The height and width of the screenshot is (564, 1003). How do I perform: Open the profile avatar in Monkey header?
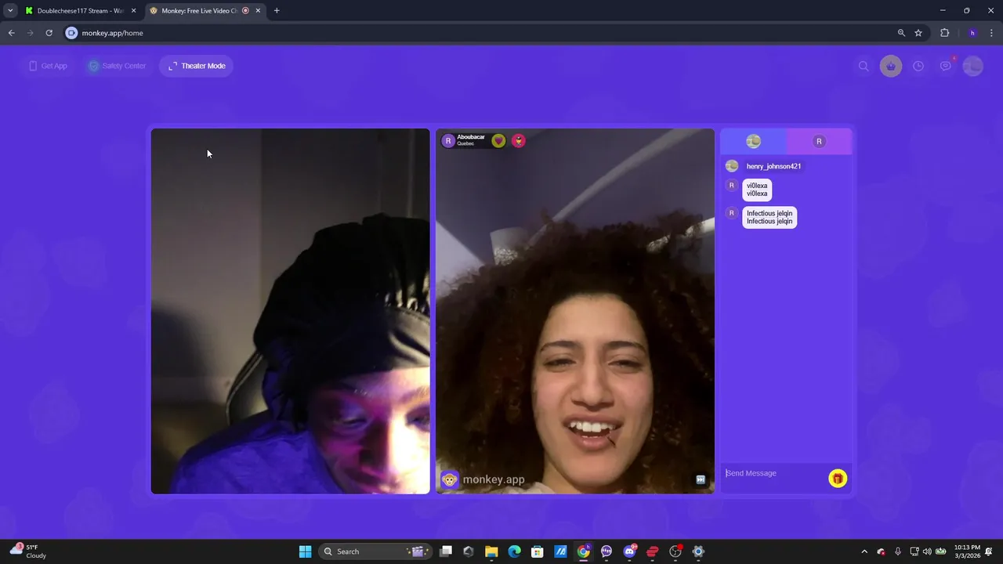click(972, 67)
